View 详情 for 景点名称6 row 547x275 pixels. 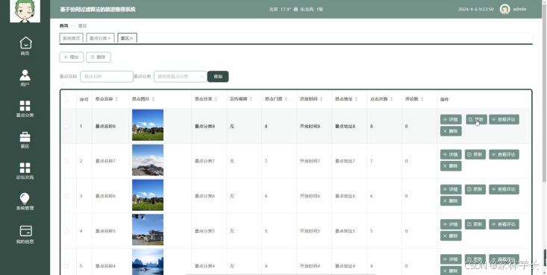click(x=451, y=189)
